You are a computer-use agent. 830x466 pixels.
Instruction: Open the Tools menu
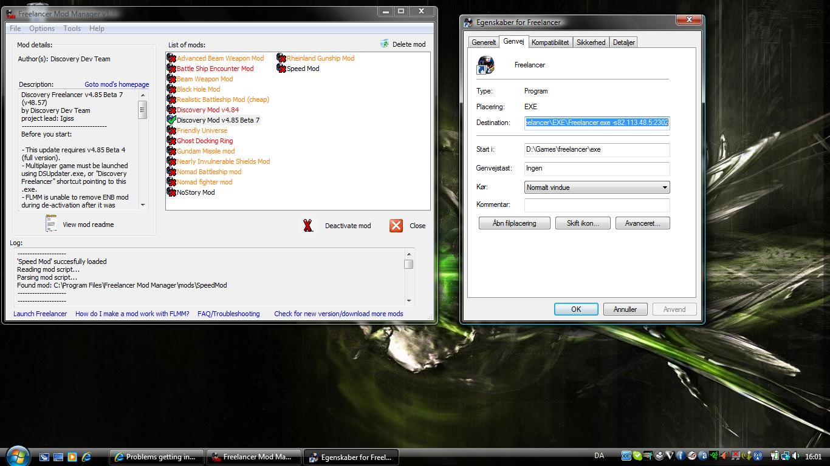72,29
